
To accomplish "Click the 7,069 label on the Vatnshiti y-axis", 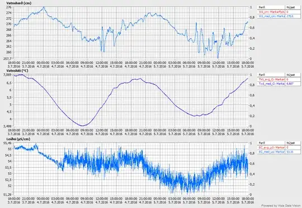I will point(8,75).
